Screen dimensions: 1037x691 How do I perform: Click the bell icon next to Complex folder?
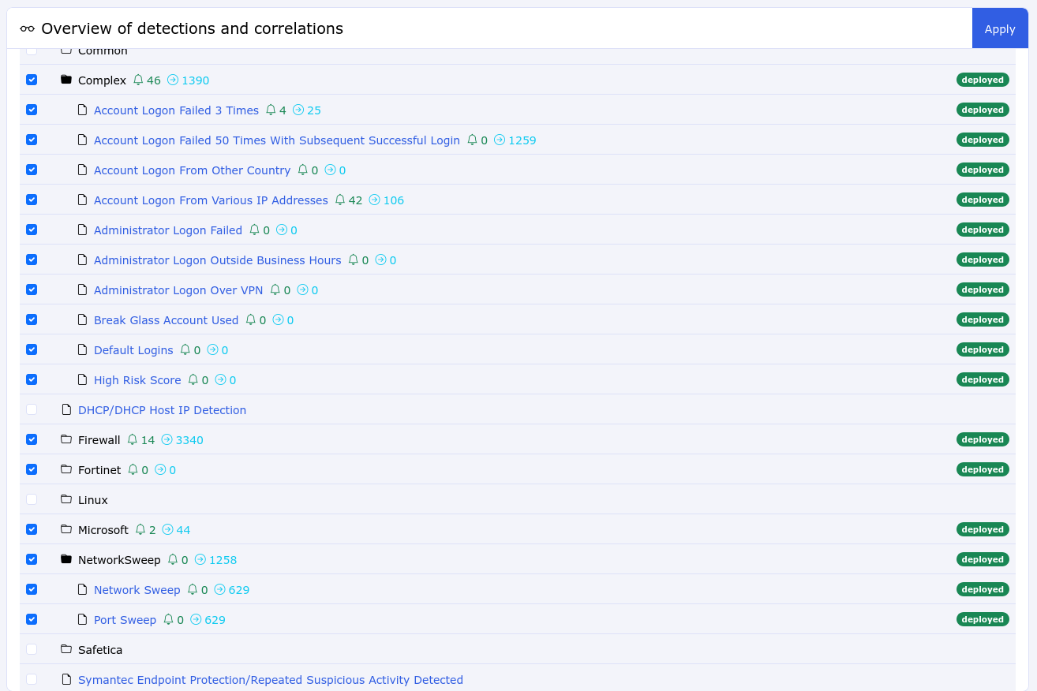[139, 80]
